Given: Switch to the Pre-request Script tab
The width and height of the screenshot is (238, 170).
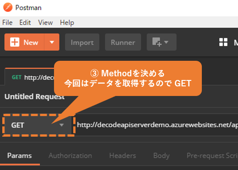Looking at the screenshot, I should tap(212, 156).
